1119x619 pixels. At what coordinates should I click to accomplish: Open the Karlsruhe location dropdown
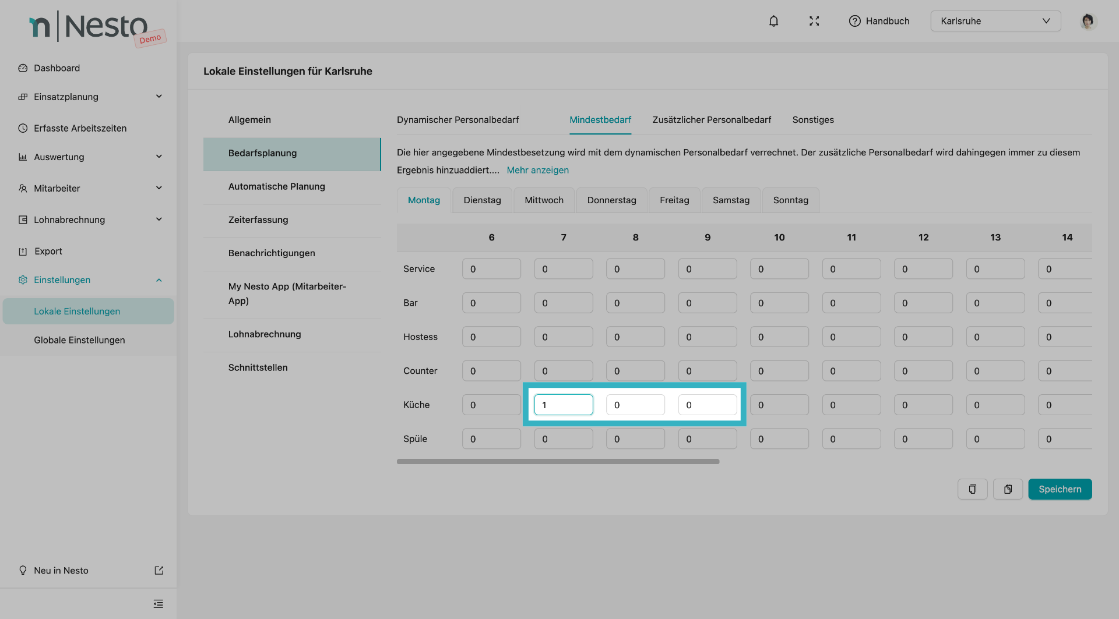[x=995, y=21]
